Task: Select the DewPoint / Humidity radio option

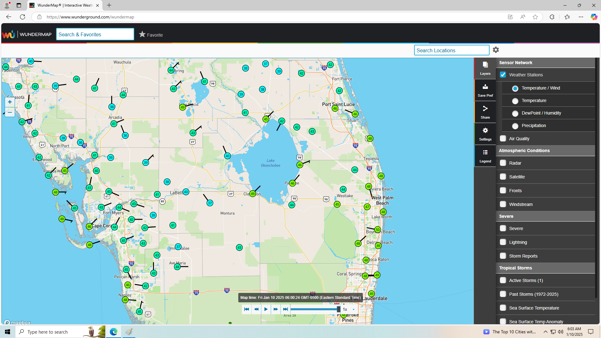Action: click(515, 113)
